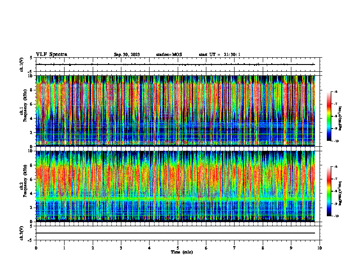Click the ch.2 frequency axis "2" tick label

pyautogui.click(x=32, y=208)
